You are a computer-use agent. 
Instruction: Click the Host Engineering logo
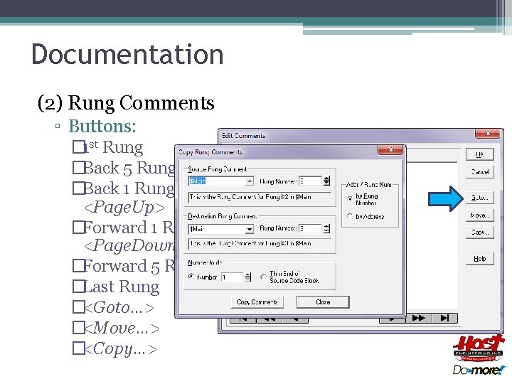479,348
